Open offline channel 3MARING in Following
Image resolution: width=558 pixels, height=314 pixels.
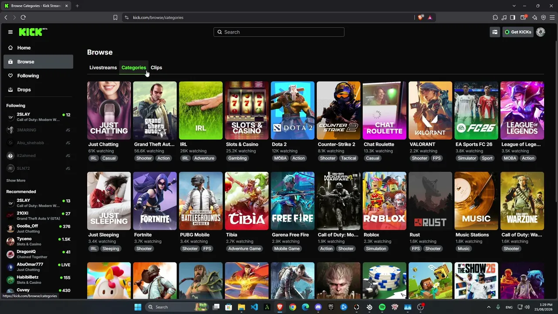click(x=38, y=130)
